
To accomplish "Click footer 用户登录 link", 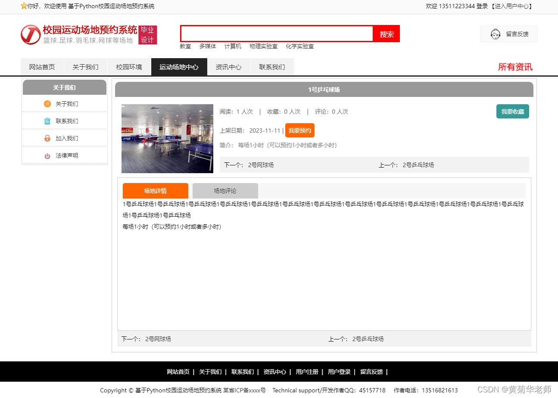I will pyautogui.click(x=339, y=372).
